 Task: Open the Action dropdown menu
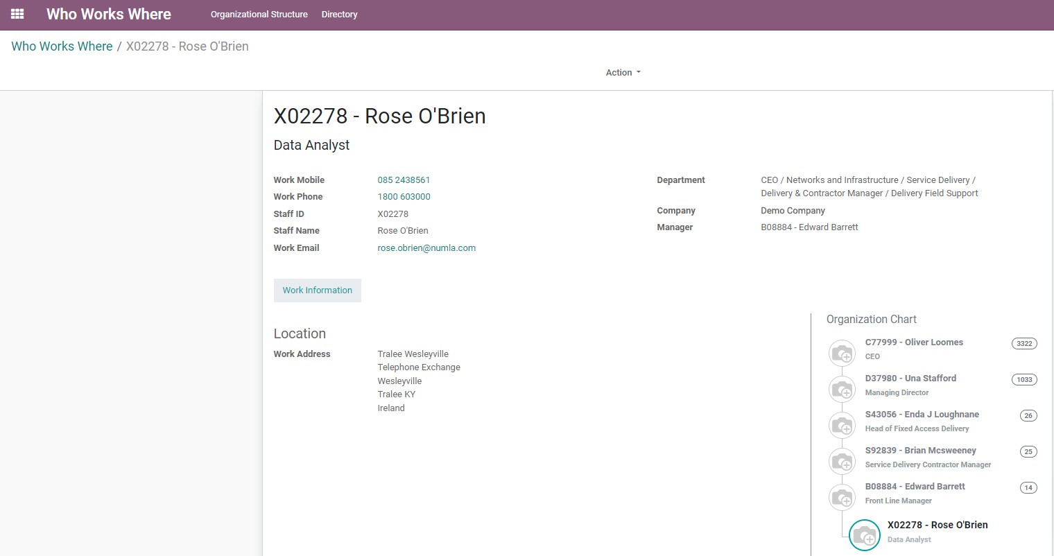pyautogui.click(x=623, y=72)
